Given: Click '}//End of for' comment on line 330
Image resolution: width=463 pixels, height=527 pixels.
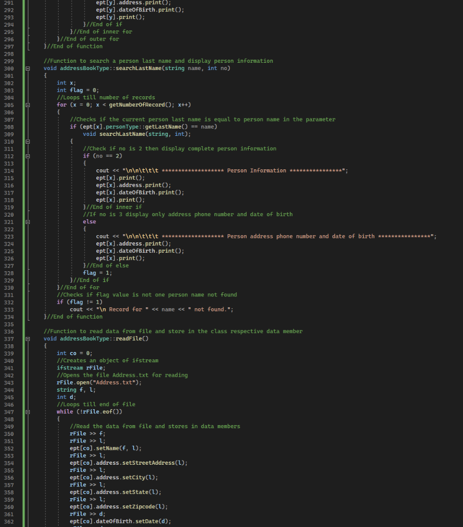Looking at the screenshot, I should [78, 287].
